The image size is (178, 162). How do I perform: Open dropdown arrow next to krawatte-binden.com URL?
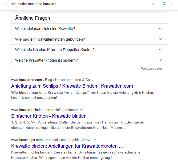click(81, 110)
